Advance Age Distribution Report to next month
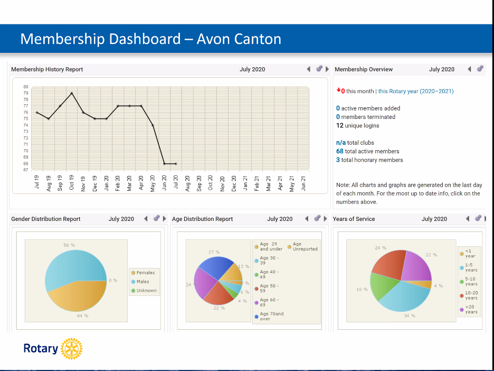 coord(326,219)
